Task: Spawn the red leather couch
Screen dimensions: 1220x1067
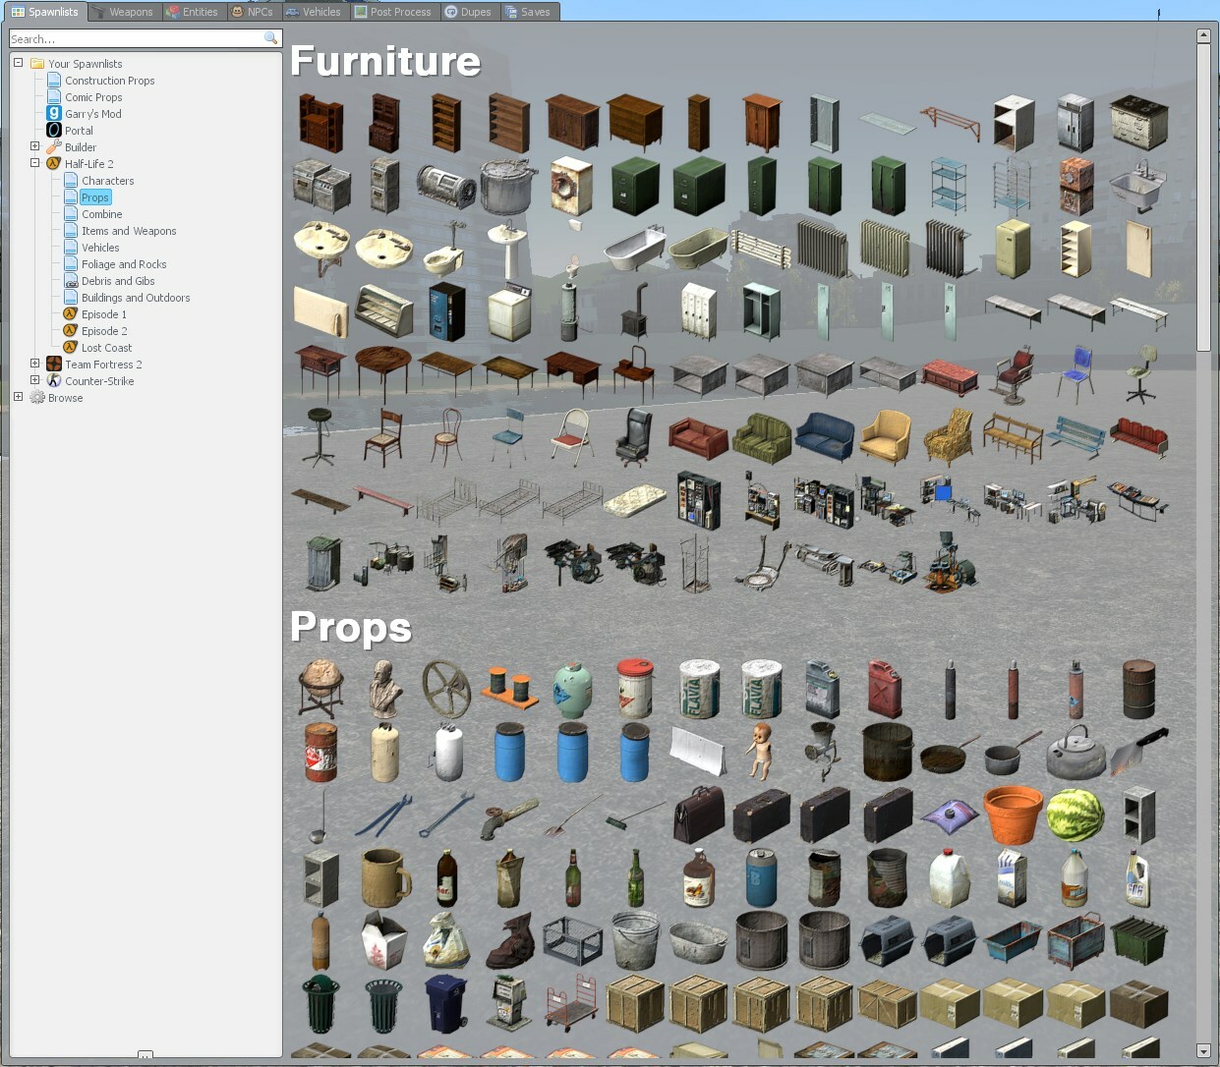Action: tap(698, 438)
